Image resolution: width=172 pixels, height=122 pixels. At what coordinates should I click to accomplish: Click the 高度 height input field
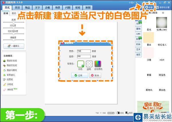[x=84, y=57]
